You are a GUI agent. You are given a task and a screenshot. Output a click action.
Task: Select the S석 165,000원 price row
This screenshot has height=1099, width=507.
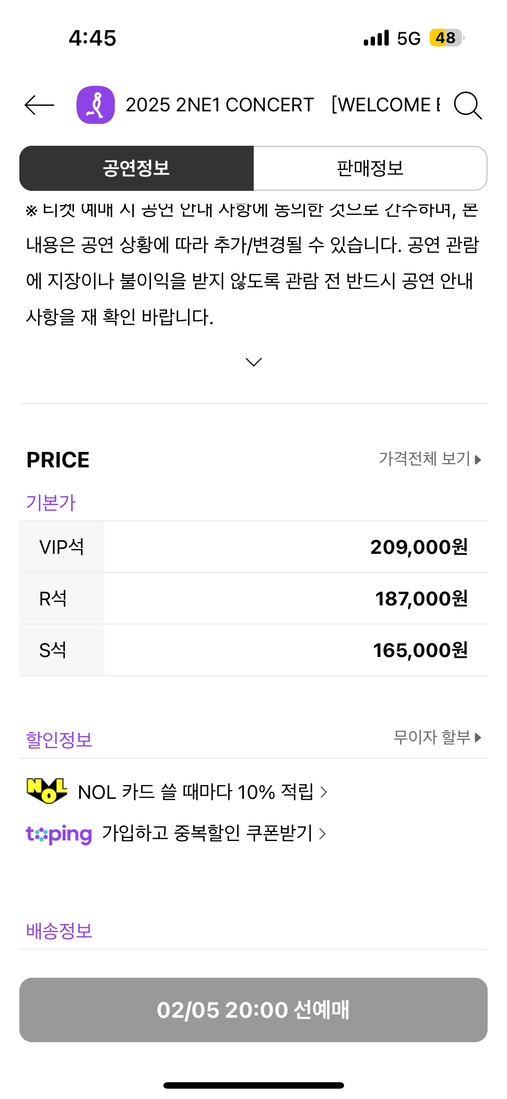click(x=253, y=650)
